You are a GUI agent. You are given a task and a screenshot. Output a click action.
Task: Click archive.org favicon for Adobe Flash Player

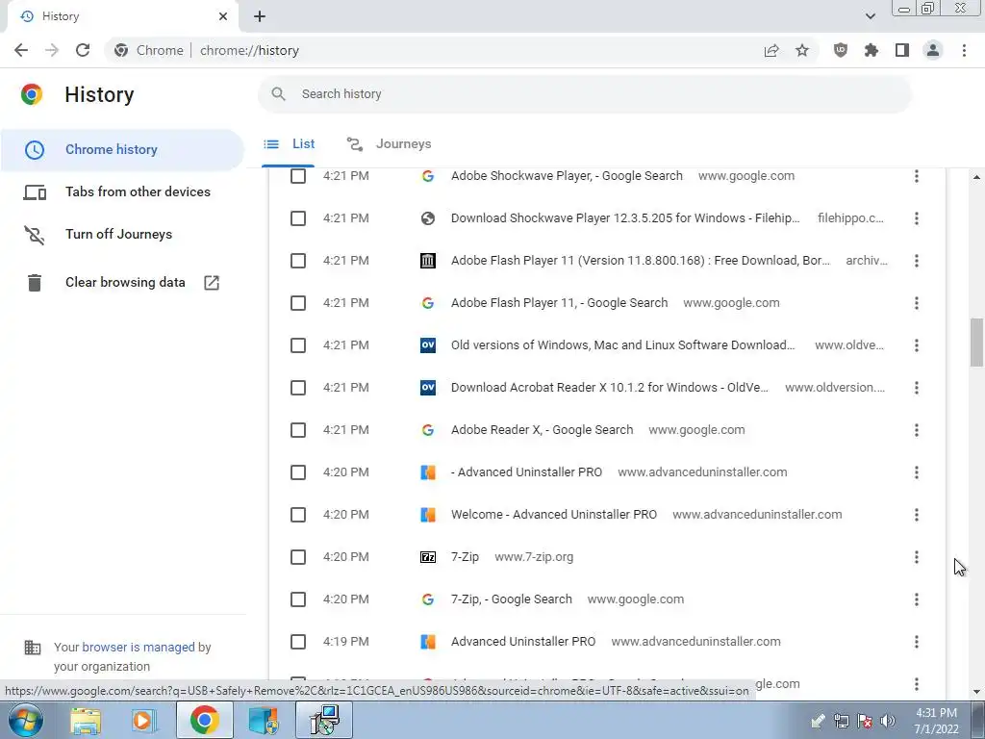428,260
